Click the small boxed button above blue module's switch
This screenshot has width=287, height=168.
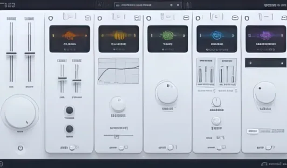pos(220,137)
